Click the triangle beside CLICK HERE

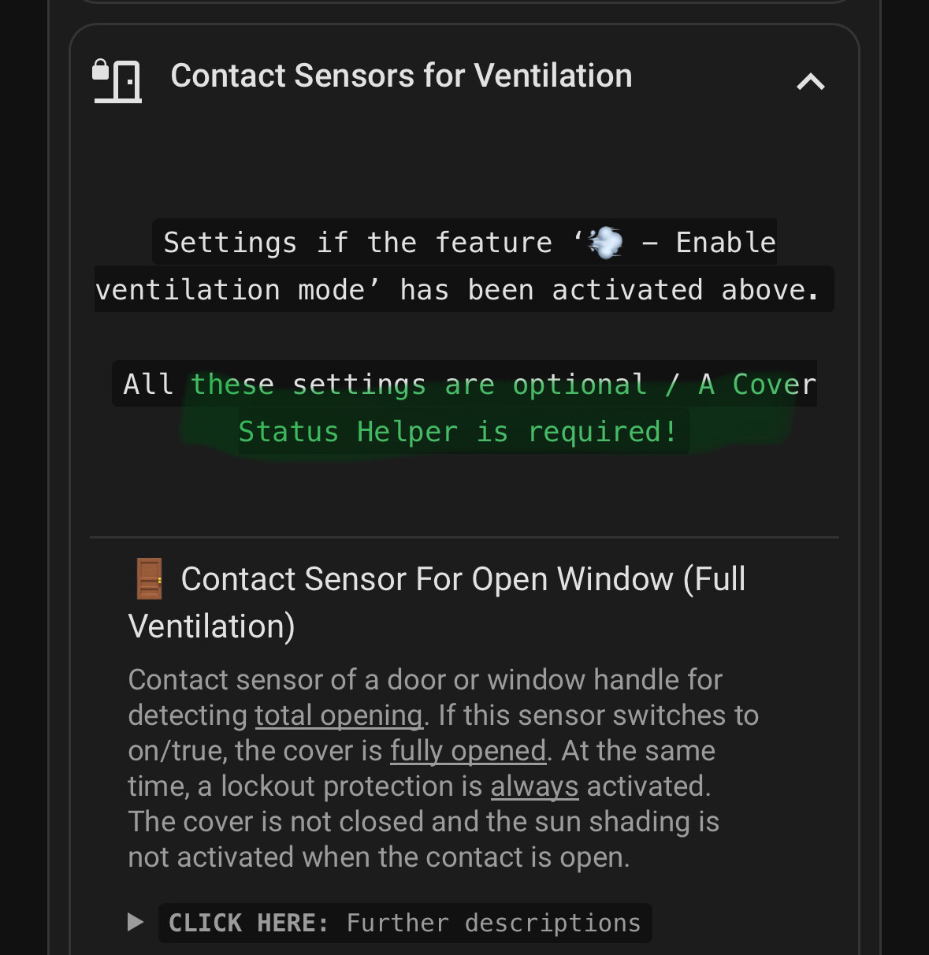137,922
